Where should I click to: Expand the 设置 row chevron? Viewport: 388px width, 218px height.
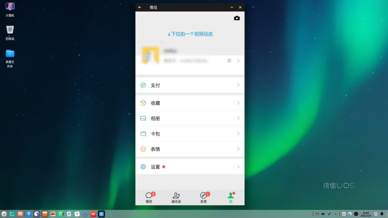tap(238, 167)
